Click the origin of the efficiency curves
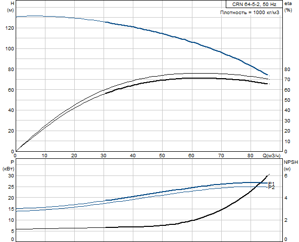The image size is (299, 242). click(x=16, y=151)
